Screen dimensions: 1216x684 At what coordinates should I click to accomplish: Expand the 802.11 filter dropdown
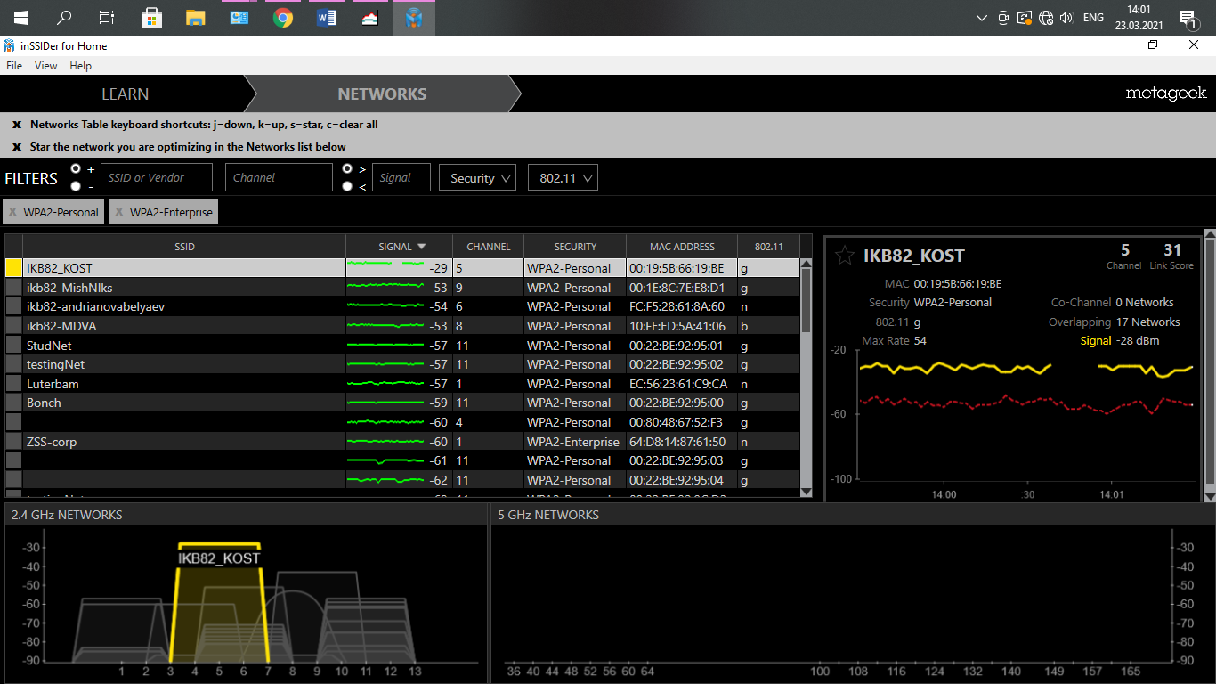pos(562,178)
